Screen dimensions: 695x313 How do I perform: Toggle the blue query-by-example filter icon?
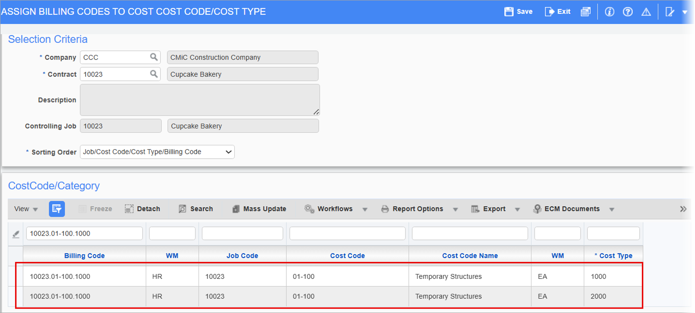click(x=57, y=209)
